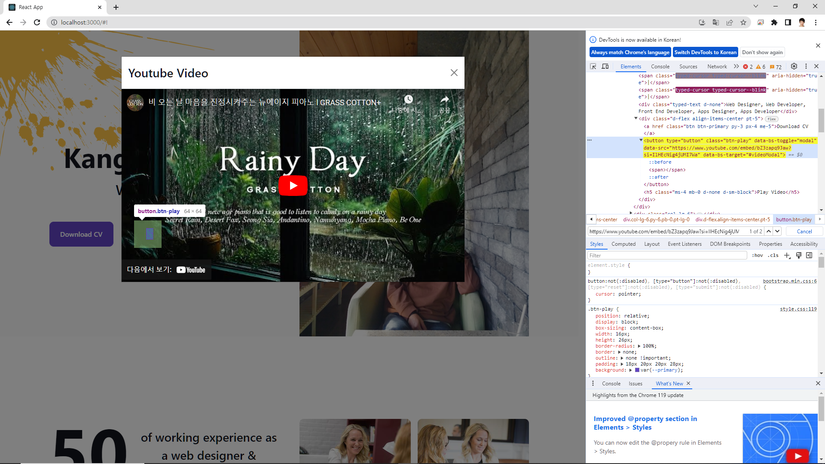Image resolution: width=825 pixels, height=464 pixels.
Task: Toggle the :hov element state panel
Action: (x=757, y=255)
